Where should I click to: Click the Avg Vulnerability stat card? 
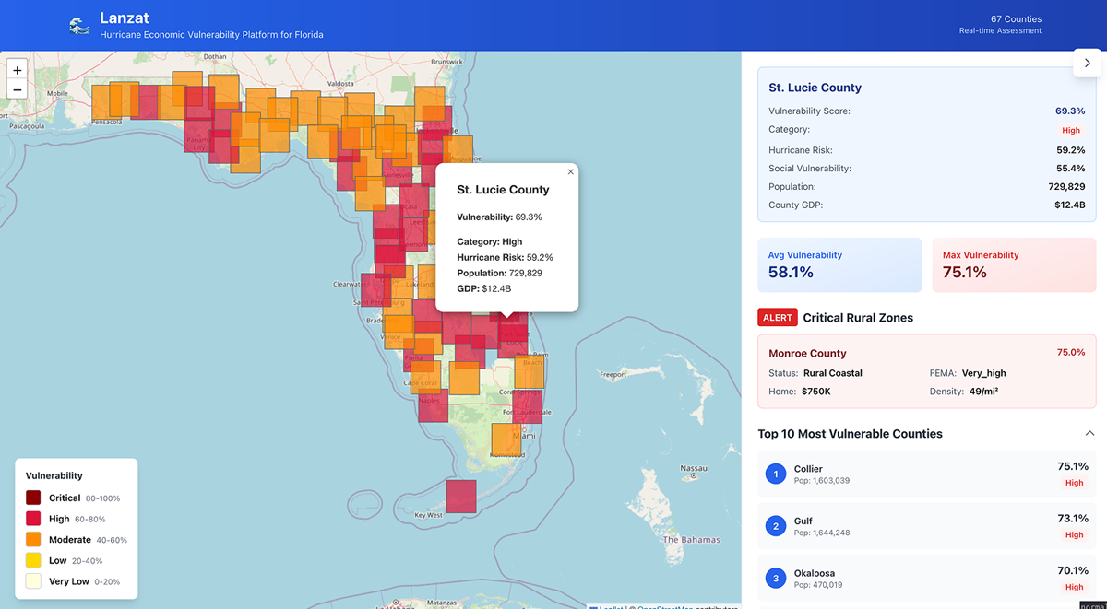(x=839, y=265)
